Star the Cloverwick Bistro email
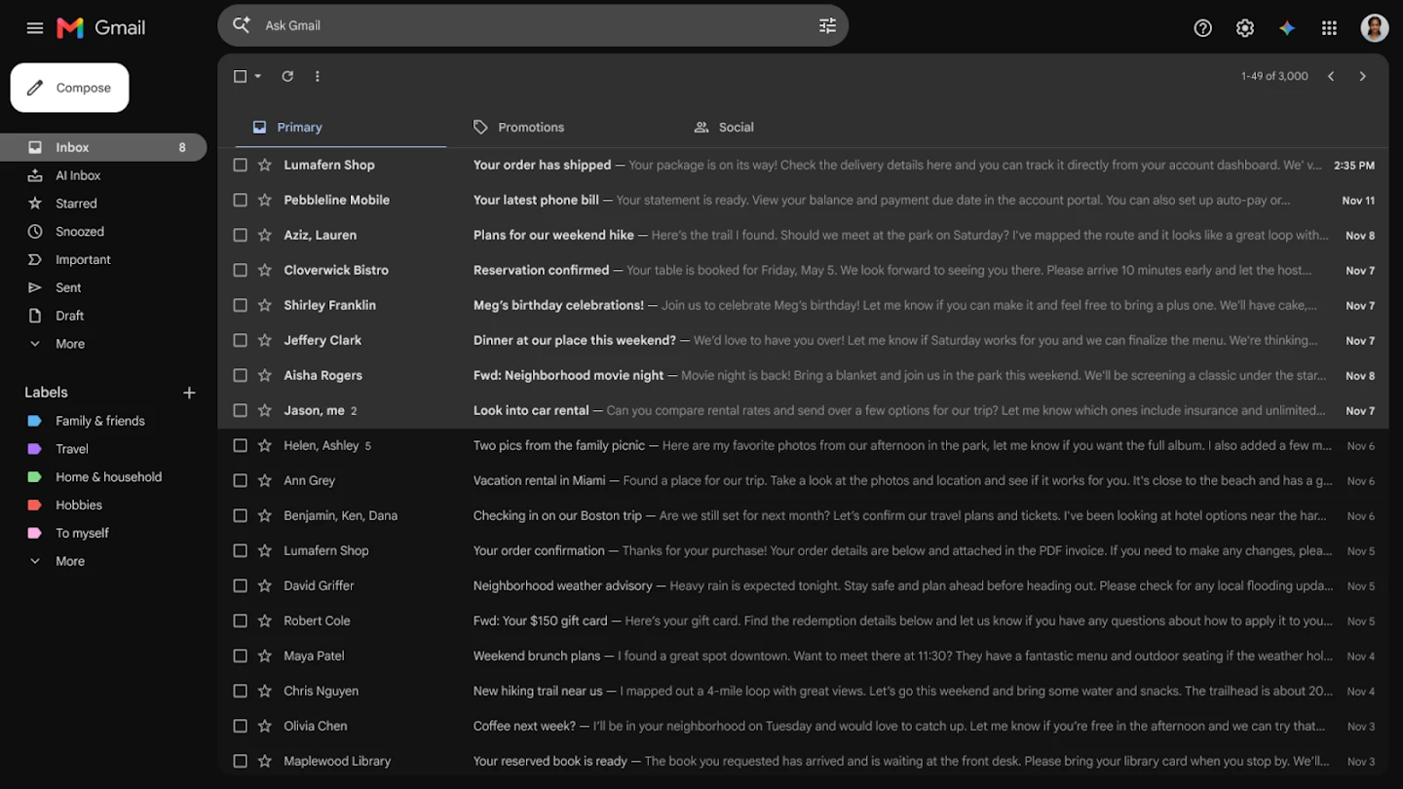This screenshot has width=1403, height=789. tap(264, 270)
